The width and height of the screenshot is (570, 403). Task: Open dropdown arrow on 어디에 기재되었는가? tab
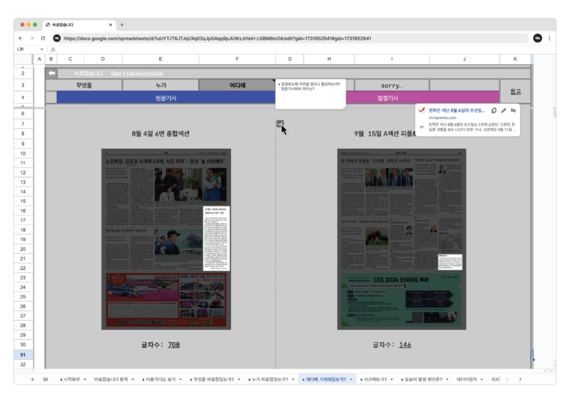tap(351, 379)
